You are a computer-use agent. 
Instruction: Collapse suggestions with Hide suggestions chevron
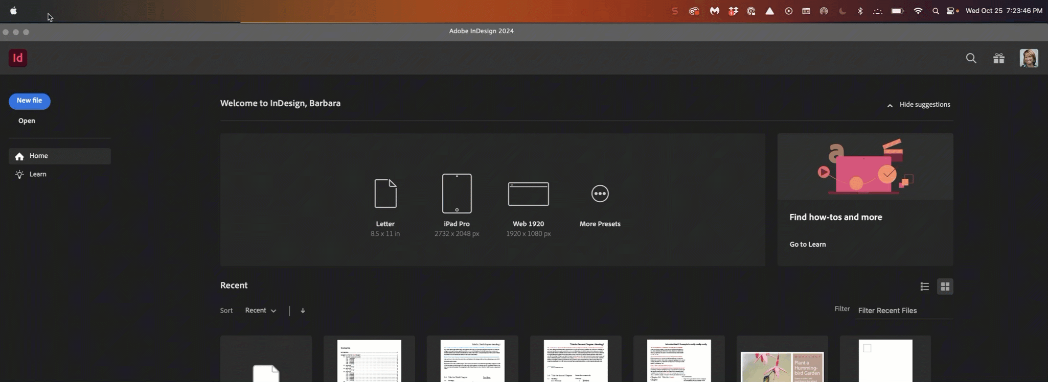point(890,105)
